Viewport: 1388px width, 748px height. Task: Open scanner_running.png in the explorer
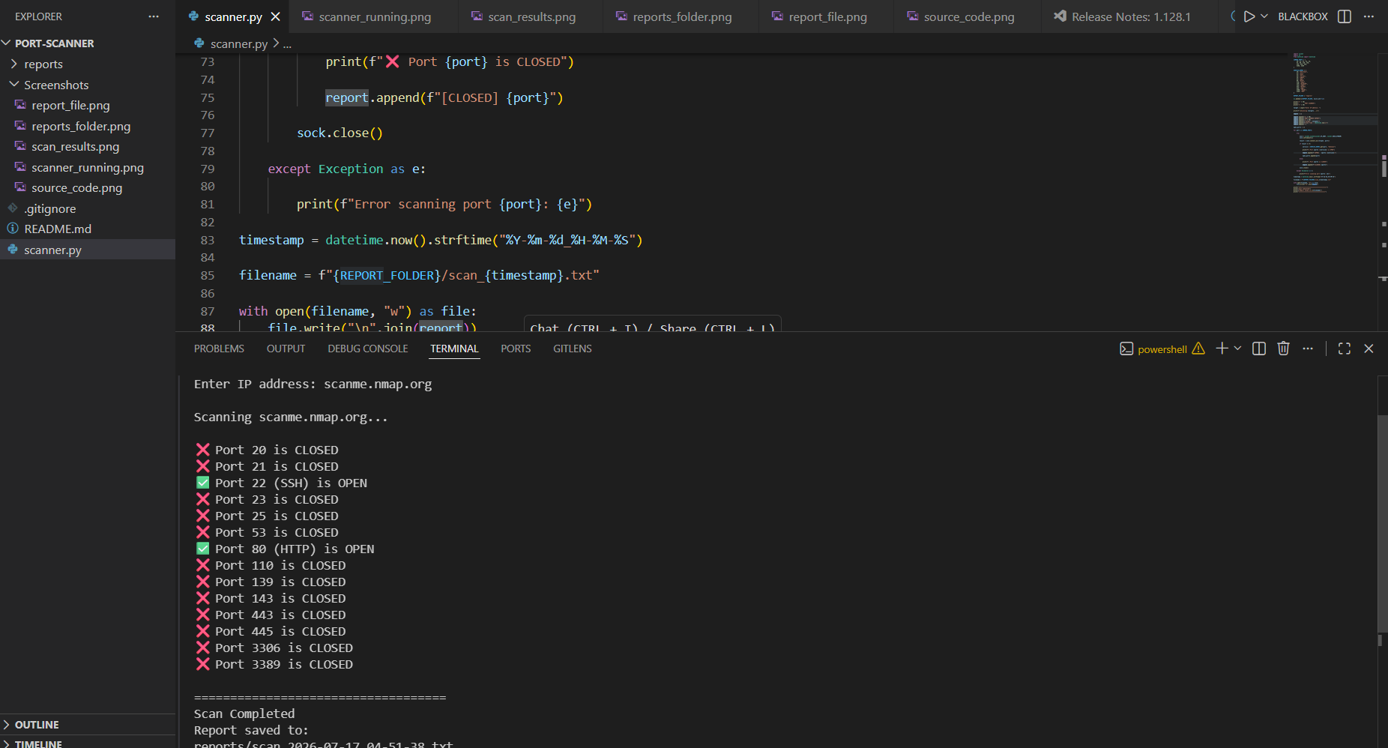pyautogui.click(x=88, y=167)
